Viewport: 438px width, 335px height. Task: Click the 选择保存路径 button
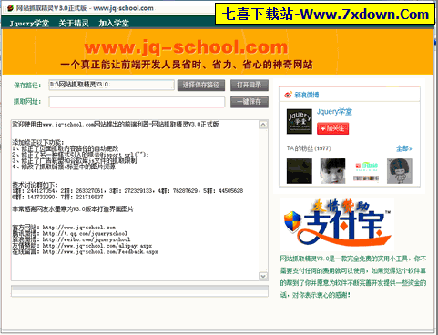[x=201, y=86]
